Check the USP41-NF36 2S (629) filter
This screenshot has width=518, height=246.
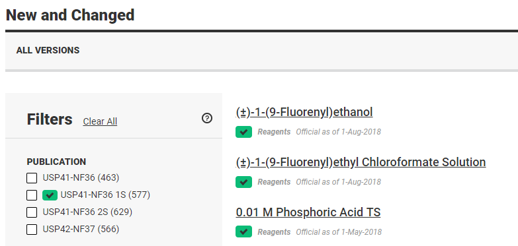[32, 212]
